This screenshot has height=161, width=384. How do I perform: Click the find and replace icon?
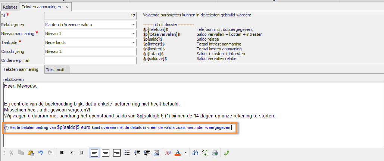click(x=205, y=153)
